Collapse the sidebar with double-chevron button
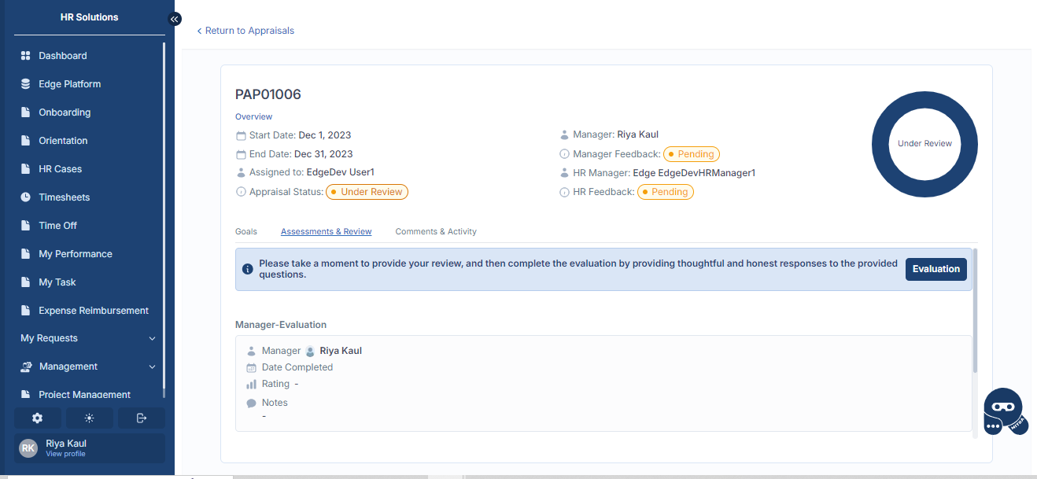Image resolution: width=1037 pixels, height=479 pixels. point(175,19)
